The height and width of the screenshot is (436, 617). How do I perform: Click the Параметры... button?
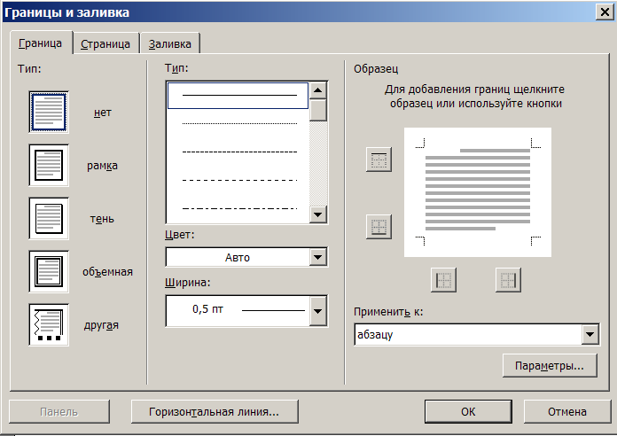pyautogui.click(x=550, y=366)
